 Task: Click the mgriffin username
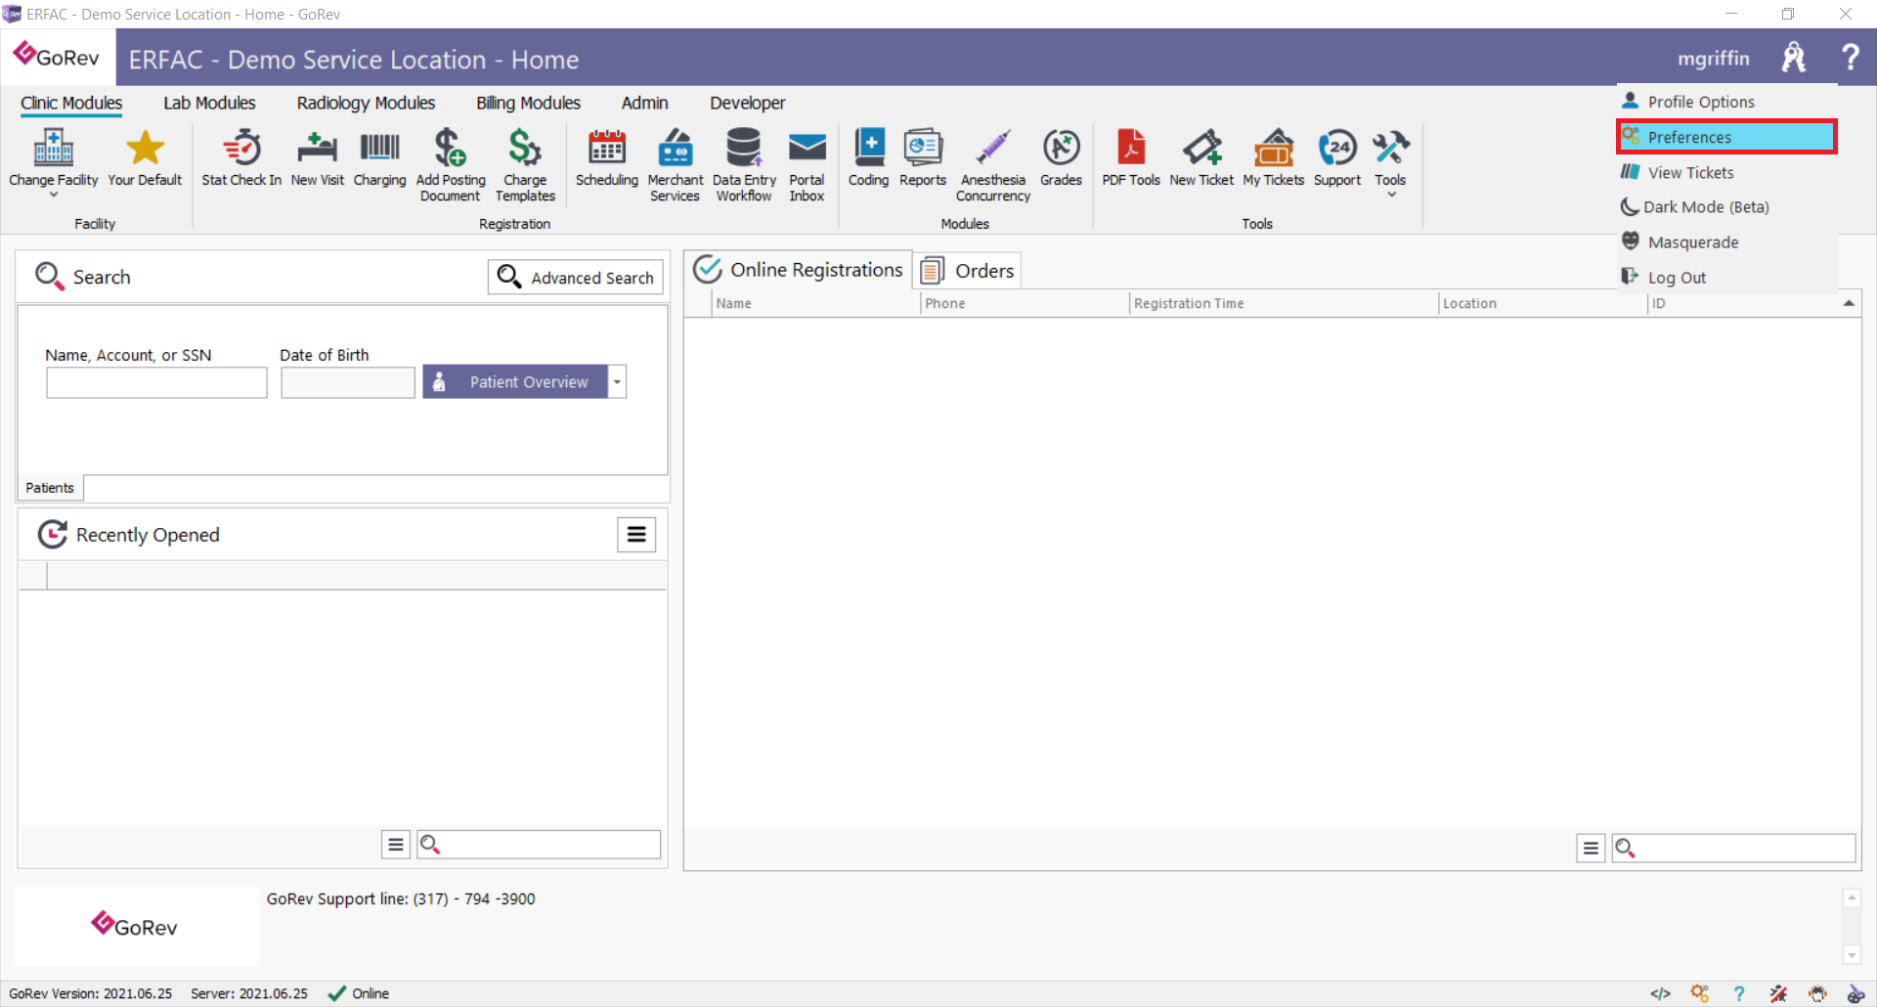[1714, 59]
